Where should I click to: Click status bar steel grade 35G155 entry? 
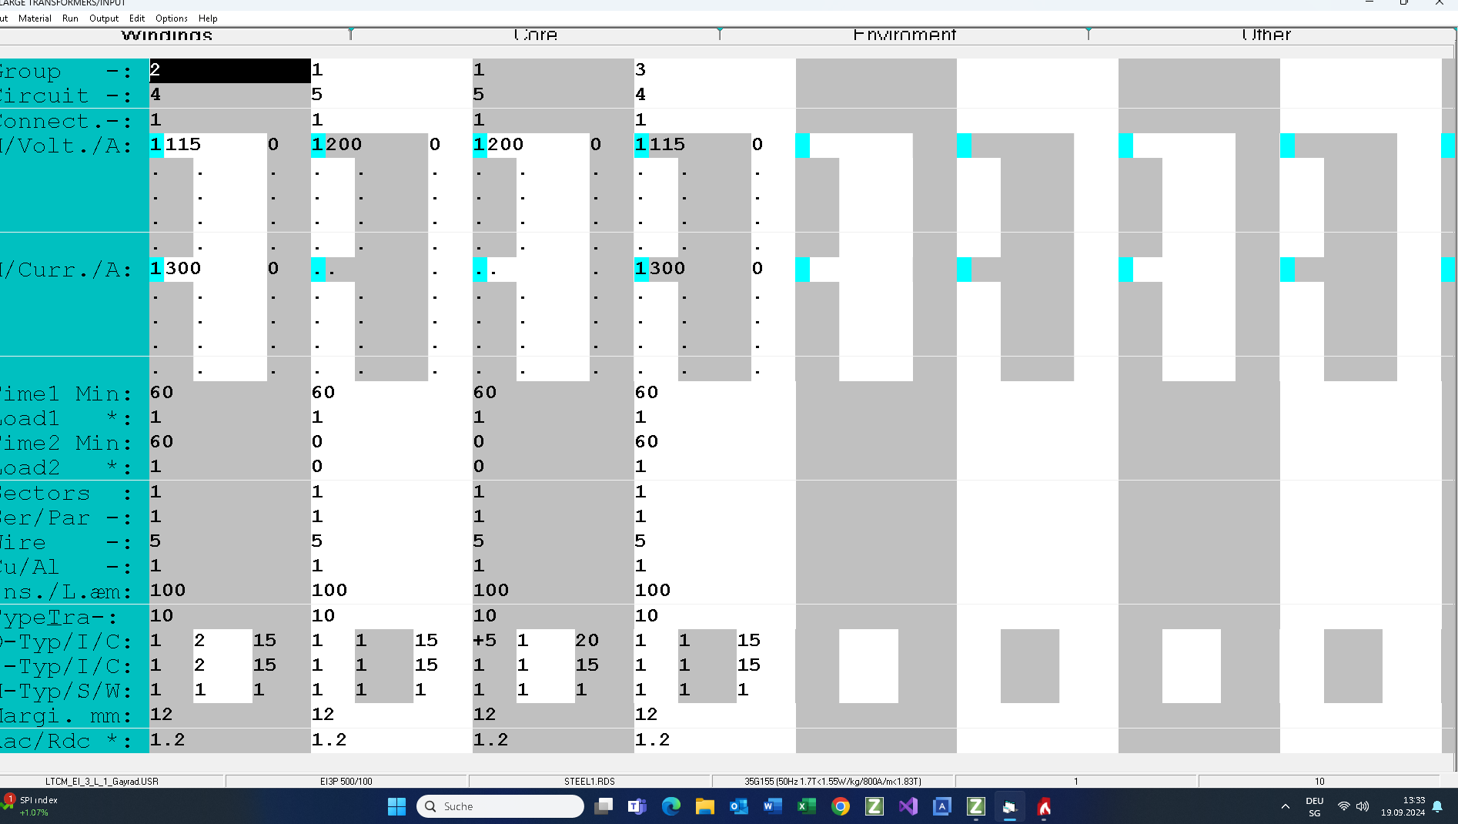coord(833,781)
